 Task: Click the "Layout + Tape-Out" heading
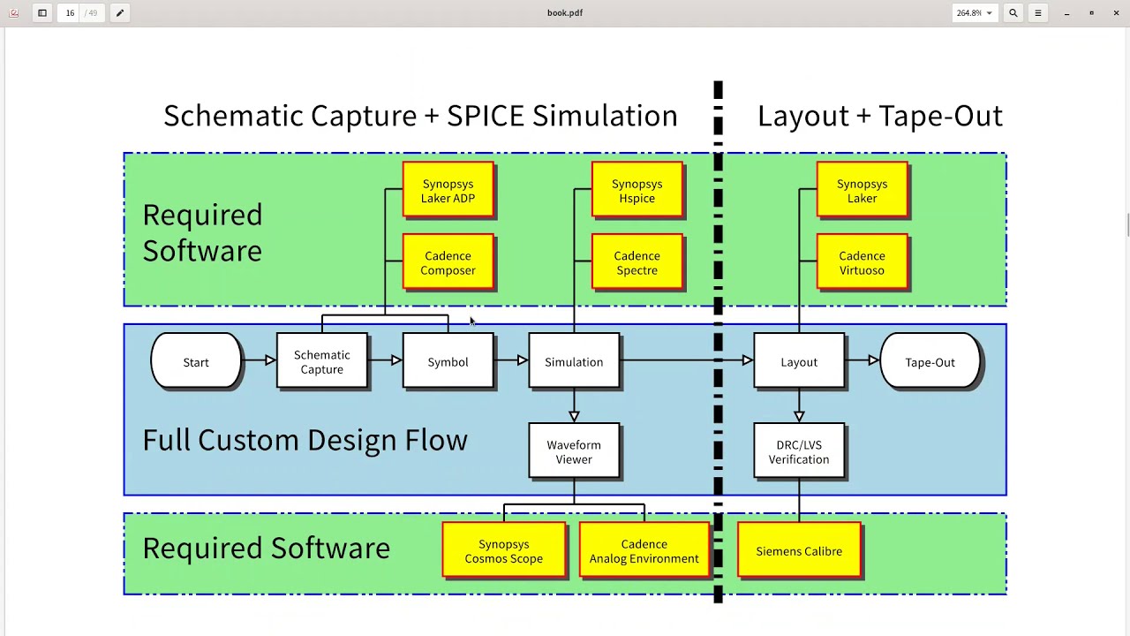880,116
